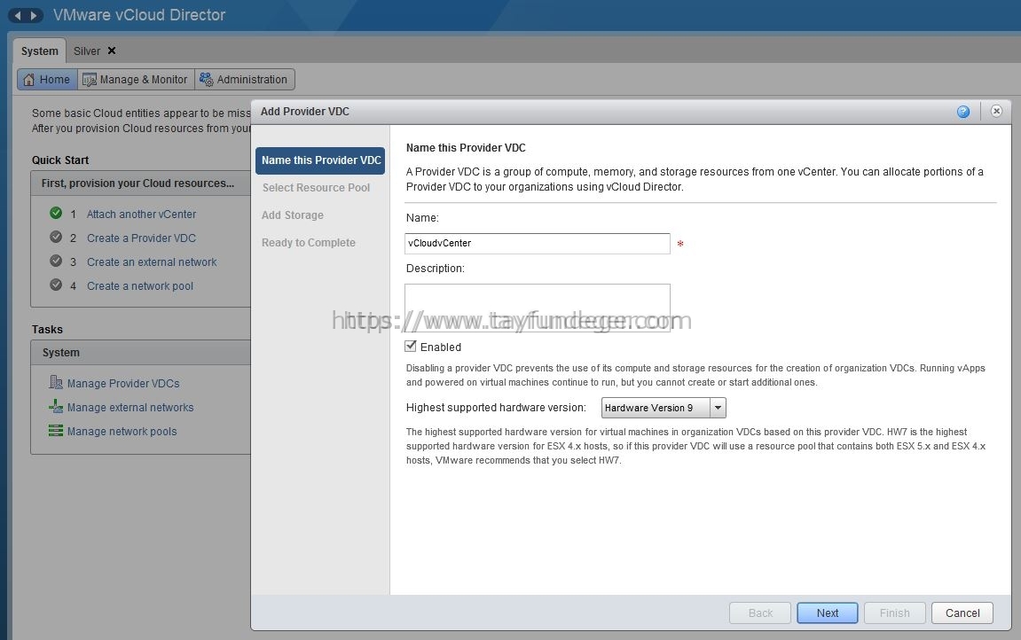The width and height of the screenshot is (1021, 640).
Task: Click check icon beside Create an external network
Action: (56, 261)
